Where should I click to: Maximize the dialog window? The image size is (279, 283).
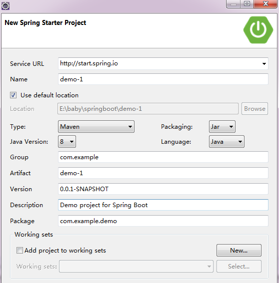[x=247, y=4]
